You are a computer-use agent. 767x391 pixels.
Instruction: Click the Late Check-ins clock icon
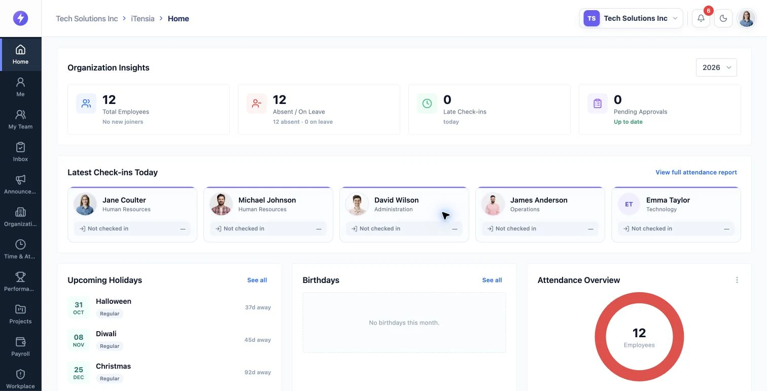[427, 103]
